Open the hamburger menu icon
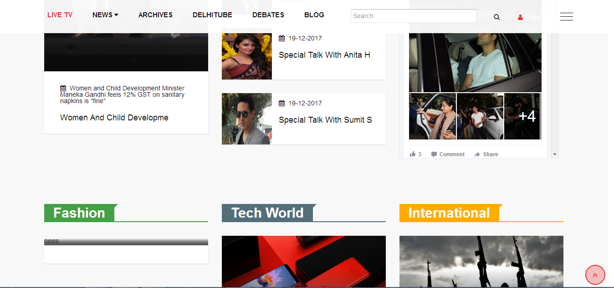The image size is (614, 288). pyautogui.click(x=567, y=17)
